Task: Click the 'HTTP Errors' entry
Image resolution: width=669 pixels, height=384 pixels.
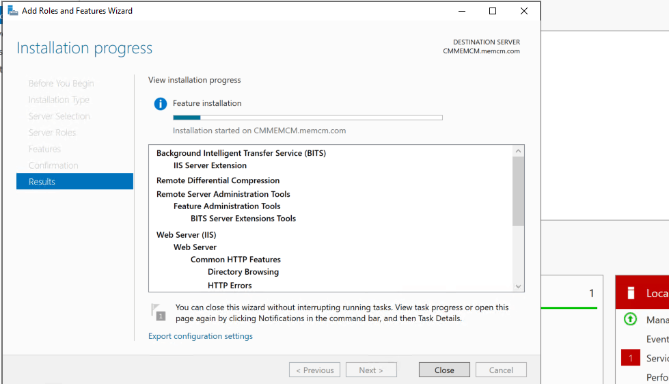Action: click(230, 286)
